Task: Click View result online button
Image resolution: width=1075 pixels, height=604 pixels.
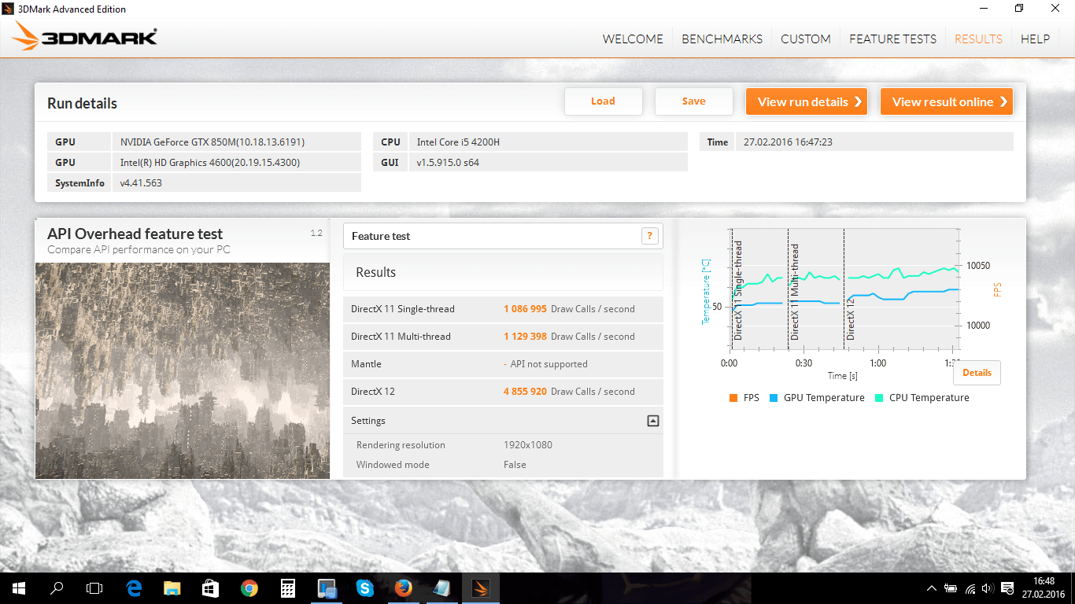Action: (947, 101)
